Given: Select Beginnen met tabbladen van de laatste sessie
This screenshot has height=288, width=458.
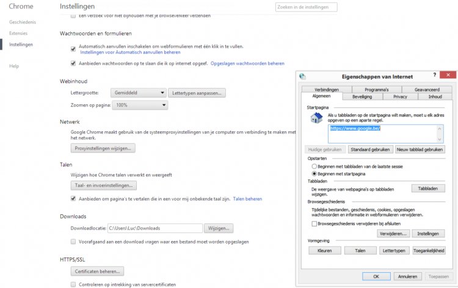Looking at the screenshot, I should pyautogui.click(x=314, y=166).
